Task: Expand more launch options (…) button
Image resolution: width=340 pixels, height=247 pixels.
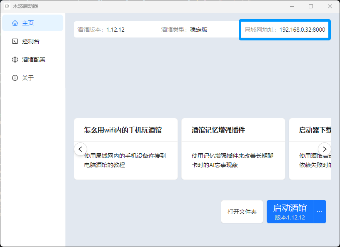Action: (320, 212)
